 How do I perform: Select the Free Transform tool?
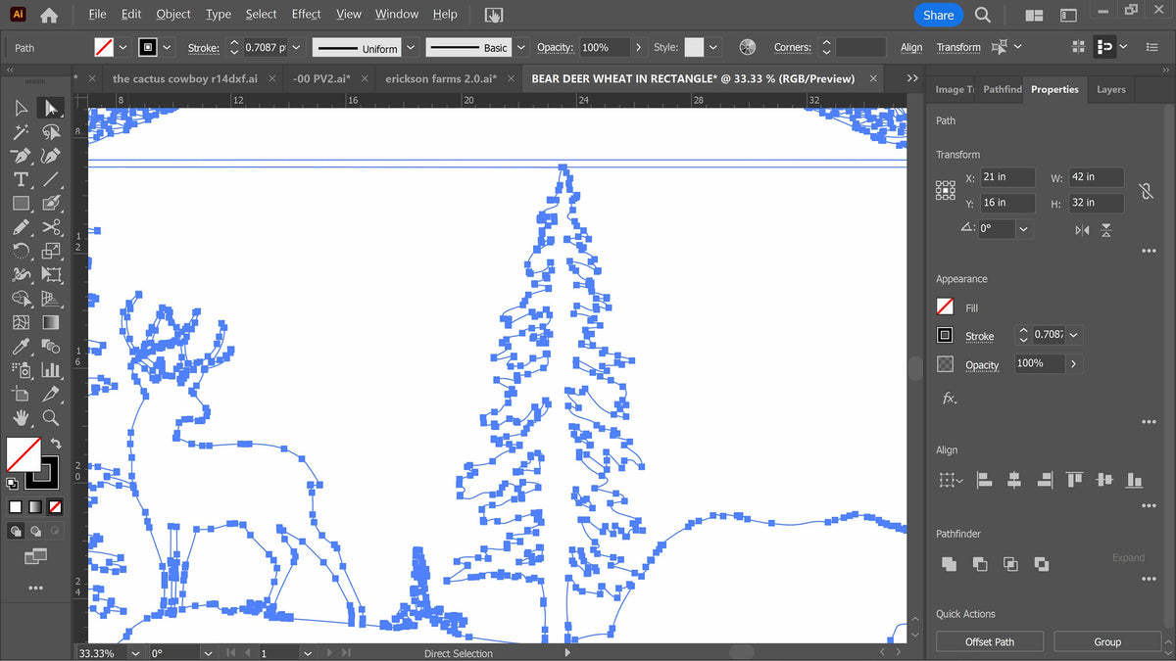[x=51, y=274]
